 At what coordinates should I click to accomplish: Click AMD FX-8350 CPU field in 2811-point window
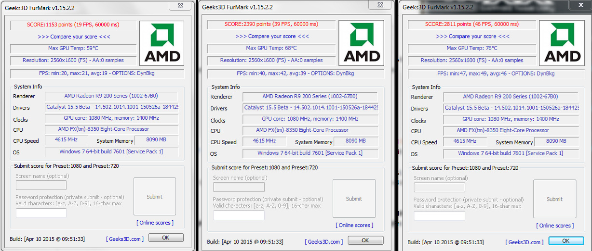point(511,130)
